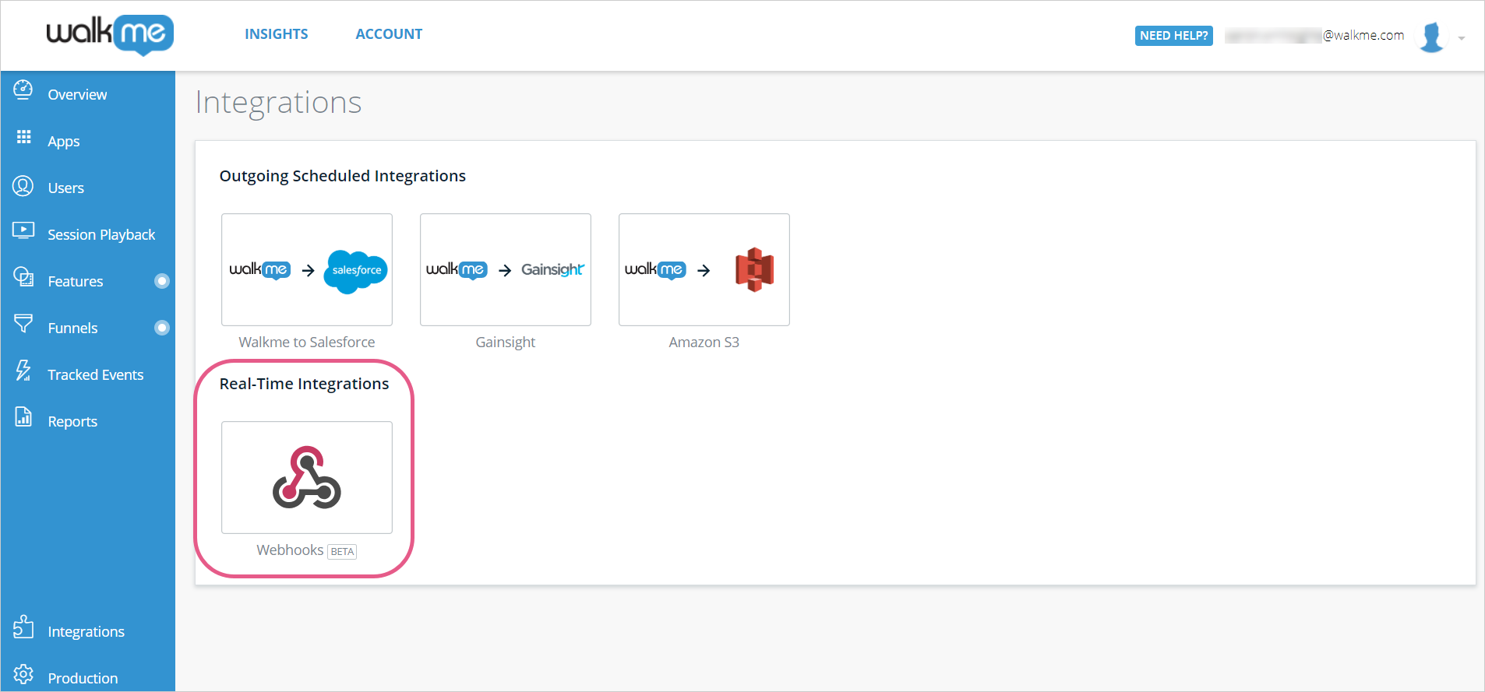Click the user avatar icon
The width and height of the screenshot is (1485, 692).
click(x=1431, y=37)
